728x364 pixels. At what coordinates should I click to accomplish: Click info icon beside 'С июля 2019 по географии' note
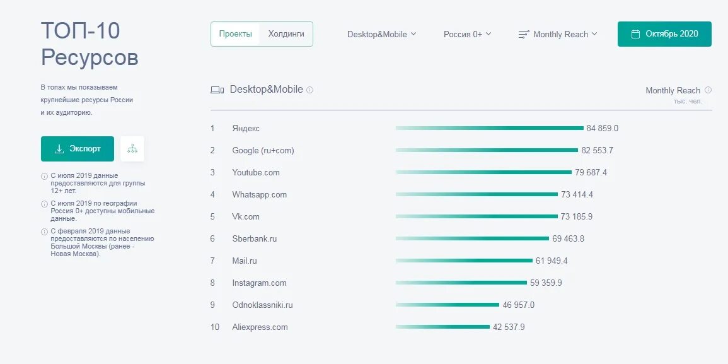click(x=45, y=204)
